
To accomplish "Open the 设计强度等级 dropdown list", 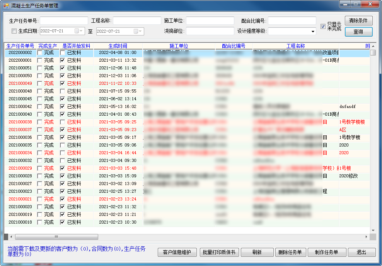I will pyautogui.click(x=313, y=31).
